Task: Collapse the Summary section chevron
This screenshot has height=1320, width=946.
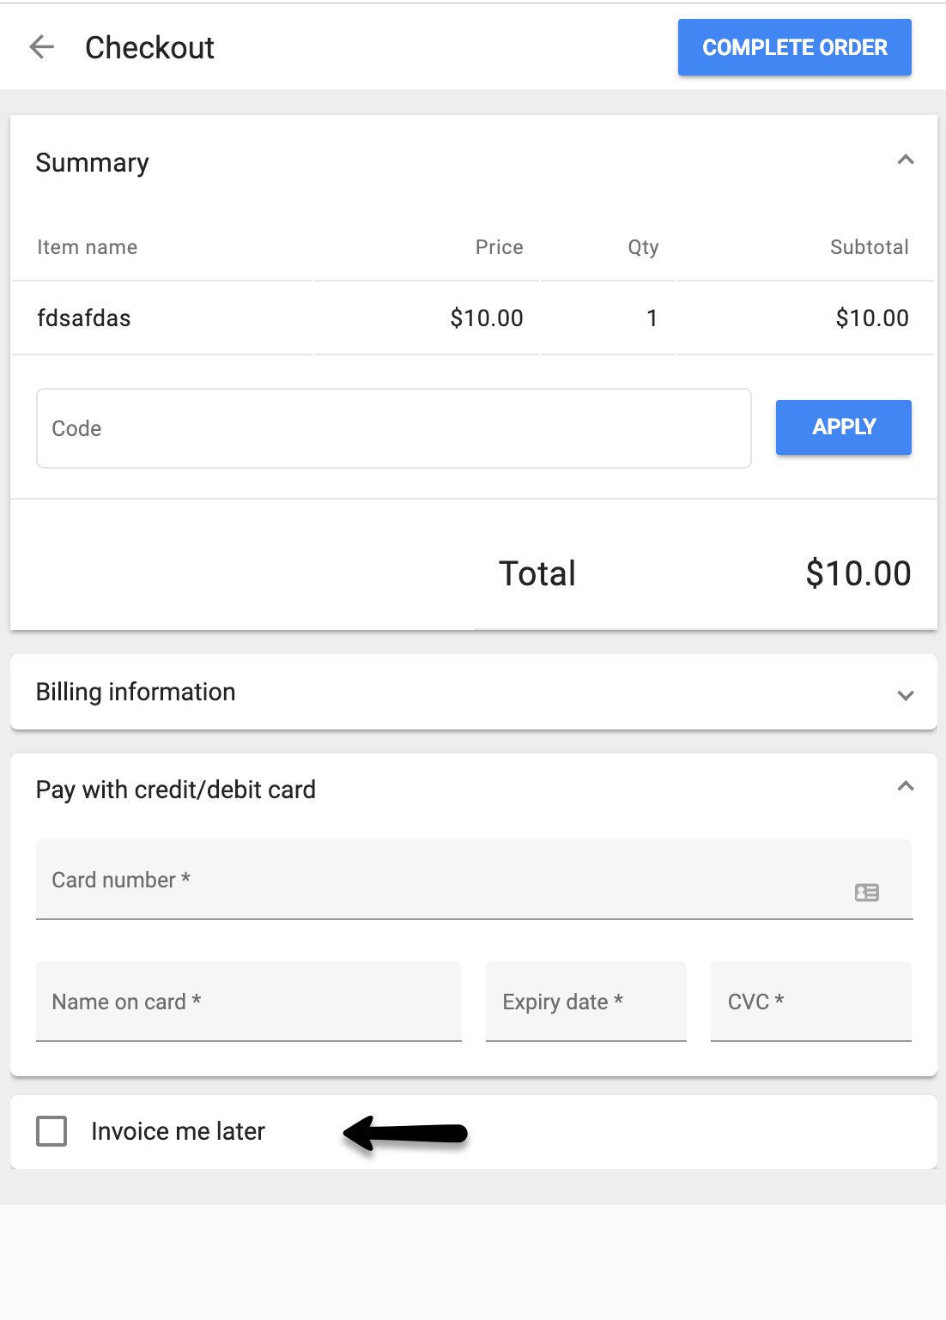Action: pyautogui.click(x=906, y=160)
